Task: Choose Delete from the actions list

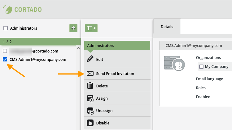Action: (117, 86)
